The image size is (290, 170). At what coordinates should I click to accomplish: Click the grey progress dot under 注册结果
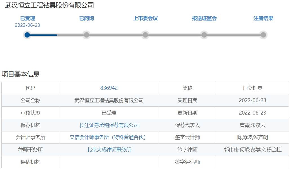[263, 35]
